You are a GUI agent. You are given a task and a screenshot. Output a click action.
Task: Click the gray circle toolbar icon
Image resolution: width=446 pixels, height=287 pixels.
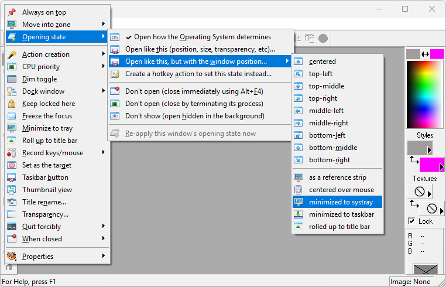323,38
